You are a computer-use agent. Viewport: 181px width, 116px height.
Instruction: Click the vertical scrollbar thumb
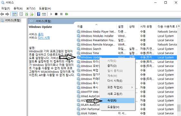pyautogui.click(x=179, y=108)
